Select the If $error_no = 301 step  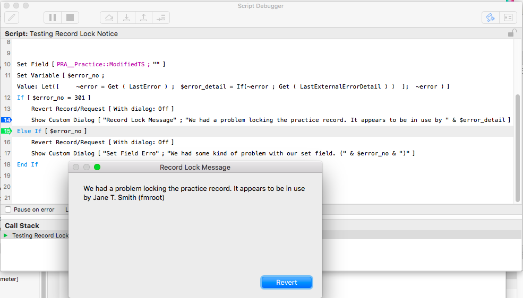(x=54, y=98)
